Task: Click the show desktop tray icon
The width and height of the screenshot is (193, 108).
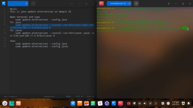Action: point(163,103)
